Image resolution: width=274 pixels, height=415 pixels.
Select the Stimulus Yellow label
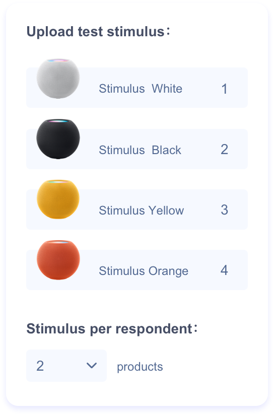tap(142, 211)
